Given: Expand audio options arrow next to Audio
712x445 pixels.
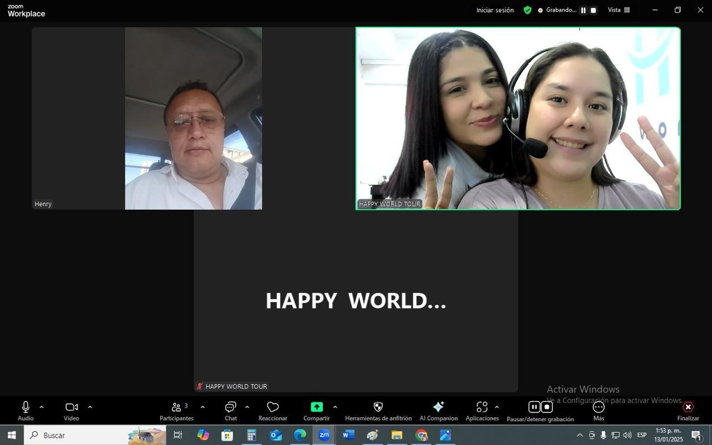Looking at the screenshot, I should coord(41,407).
